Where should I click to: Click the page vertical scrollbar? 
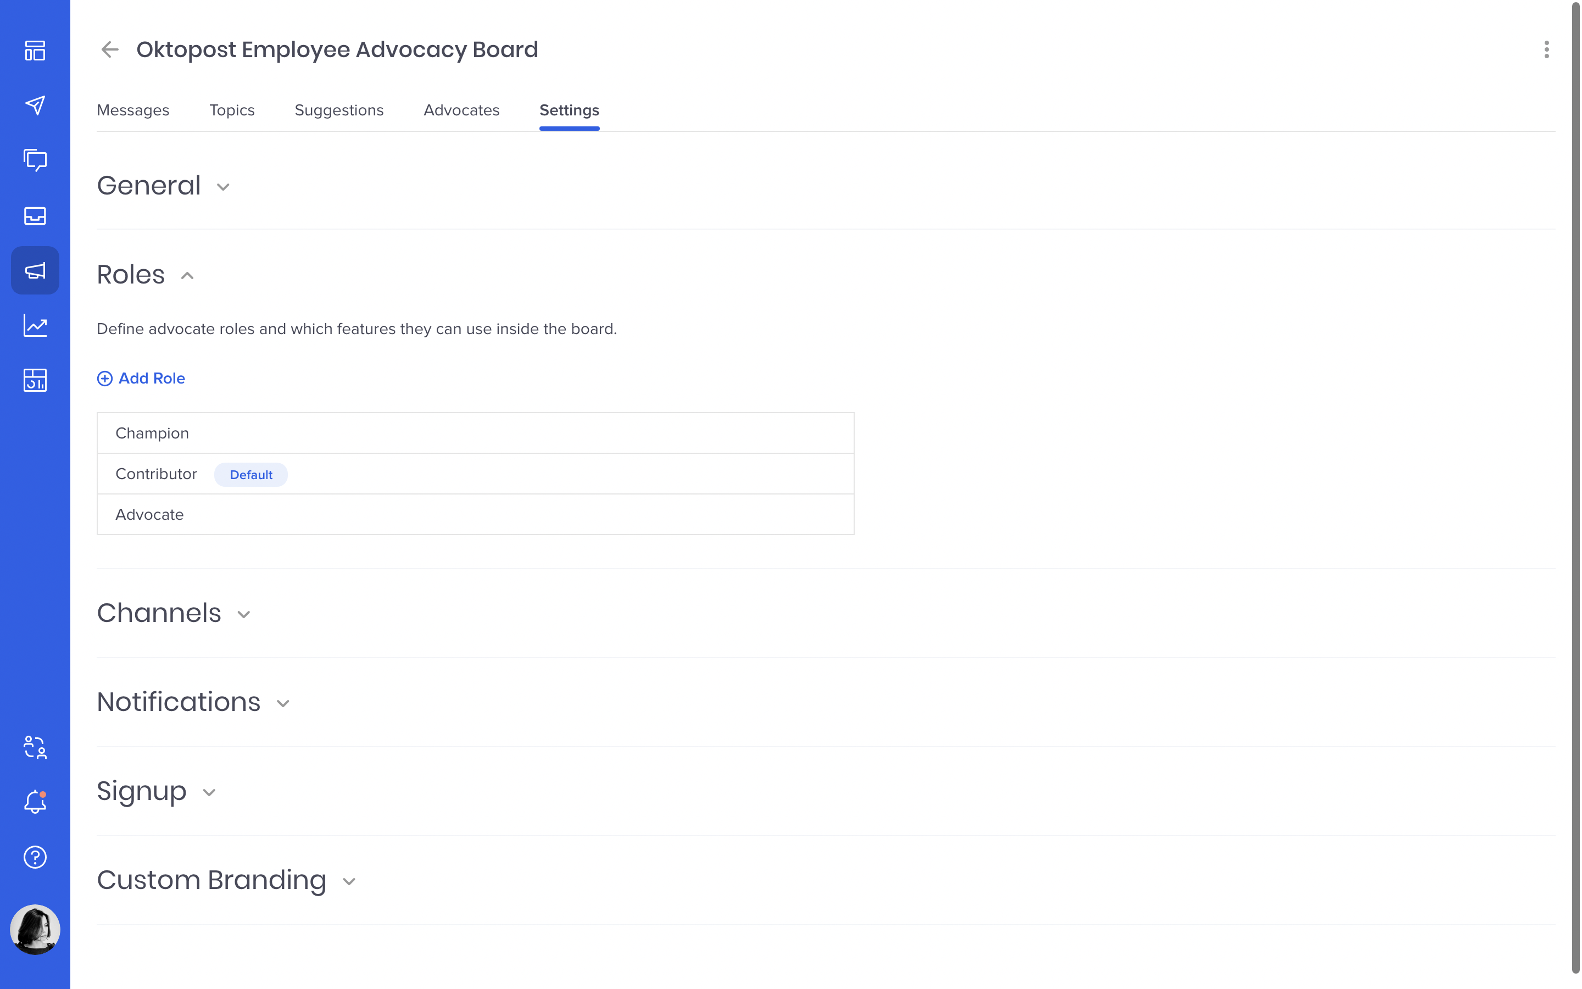click(1575, 488)
